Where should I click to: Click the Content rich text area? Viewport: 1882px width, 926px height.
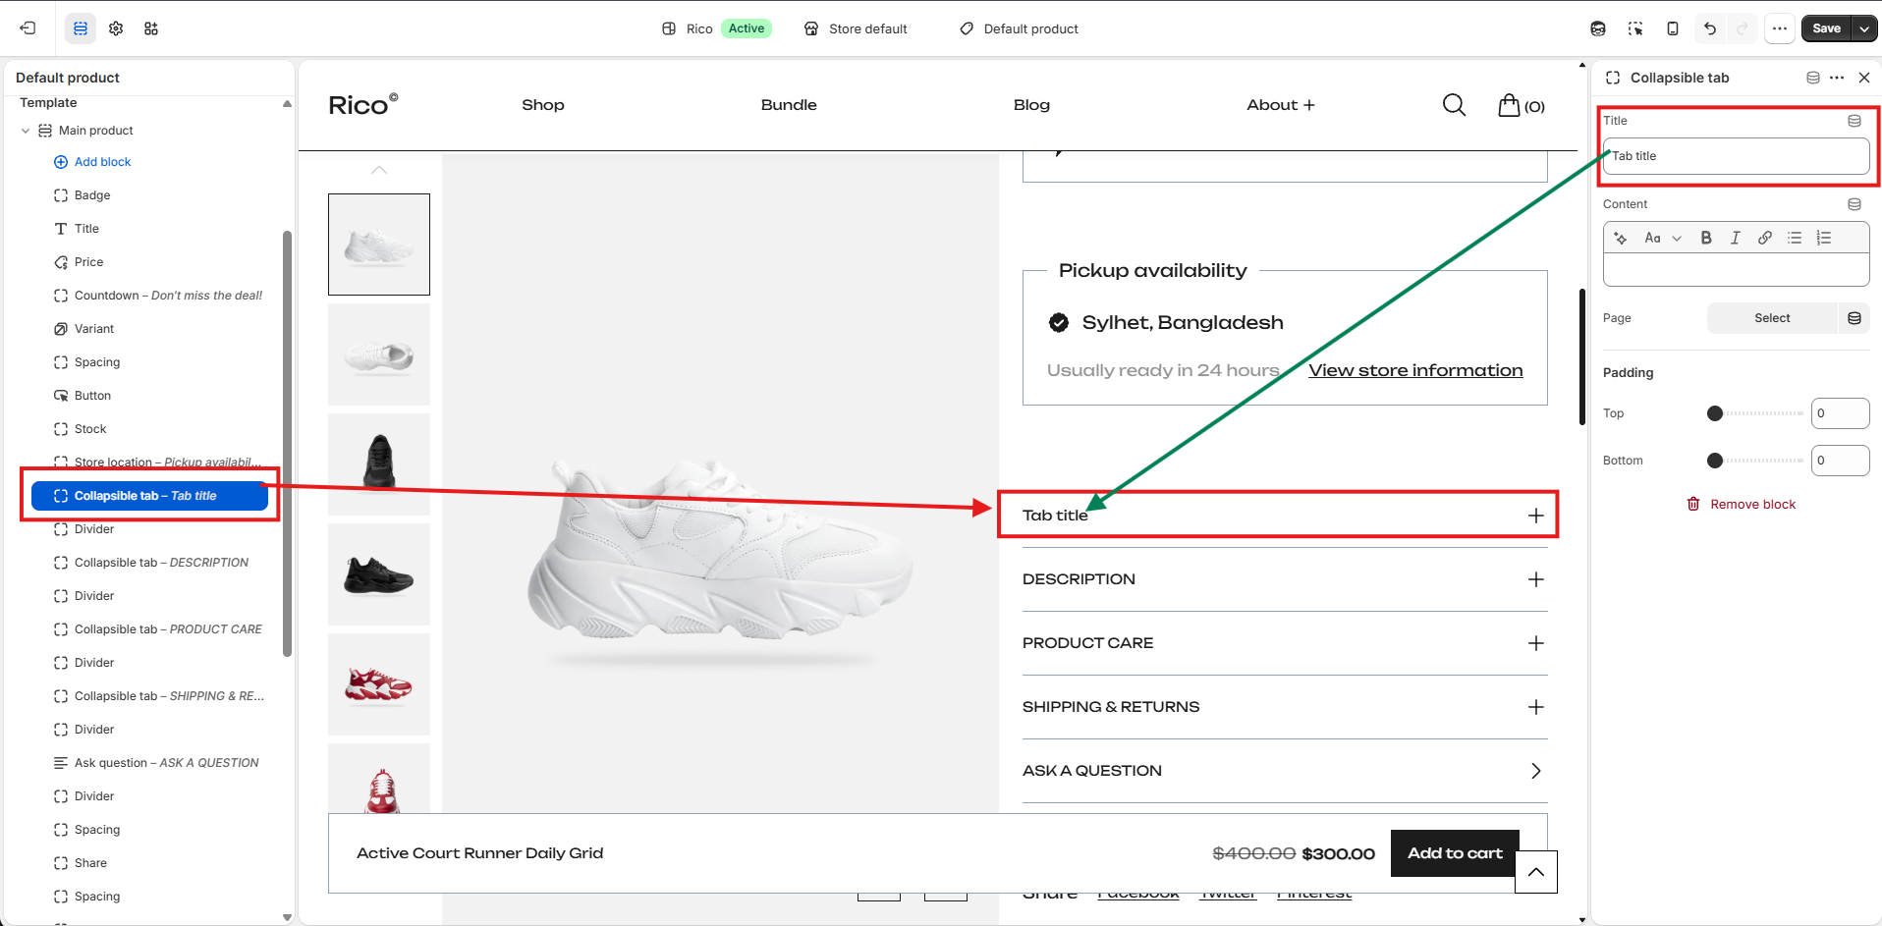pos(1736,269)
